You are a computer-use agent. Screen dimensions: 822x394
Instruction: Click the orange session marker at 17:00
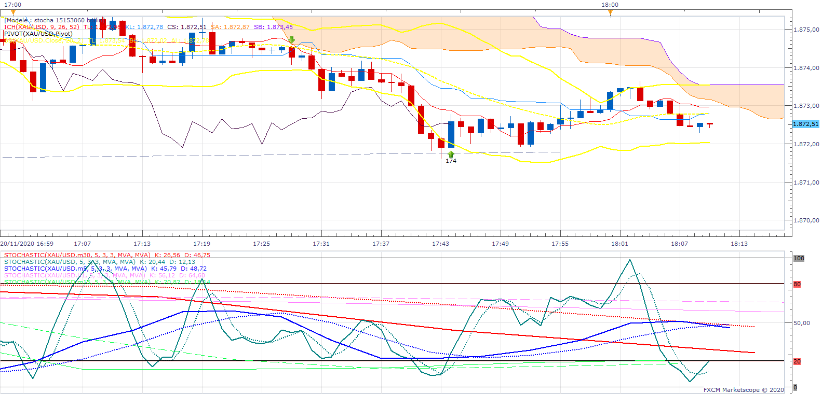(13, 12)
